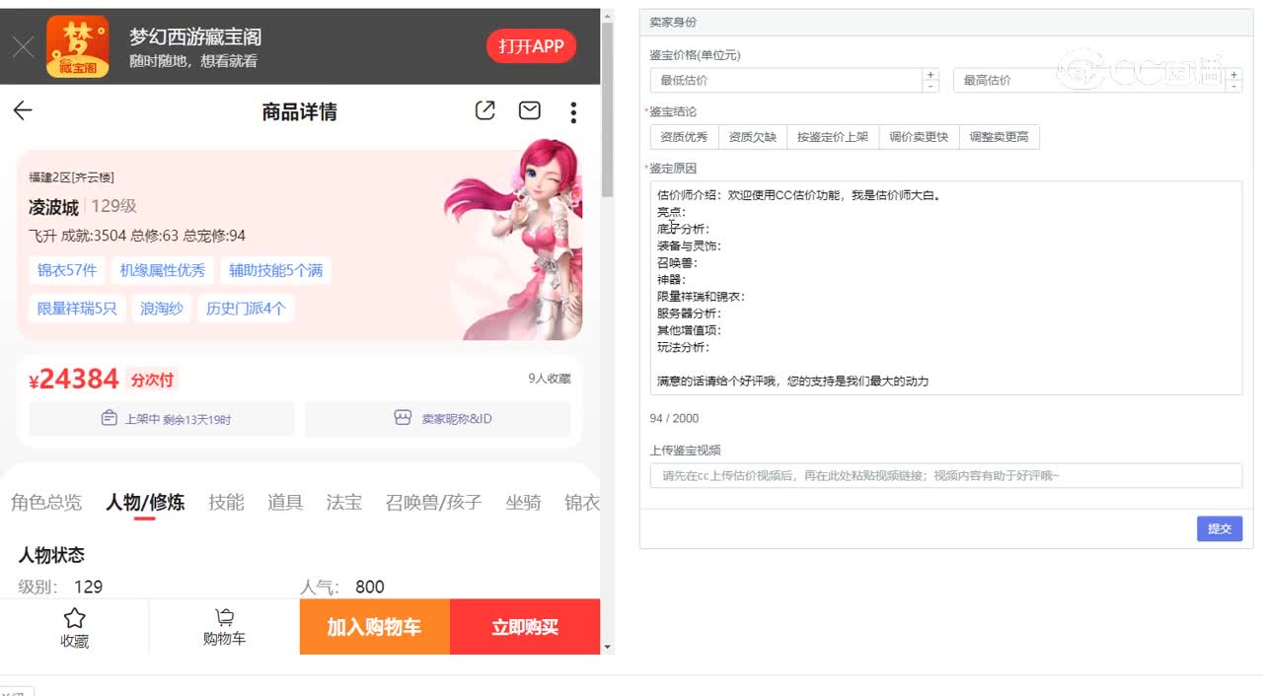Select 按鉴定价上架 conclusion option
The image size is (1263, 696).
(833, 137)
